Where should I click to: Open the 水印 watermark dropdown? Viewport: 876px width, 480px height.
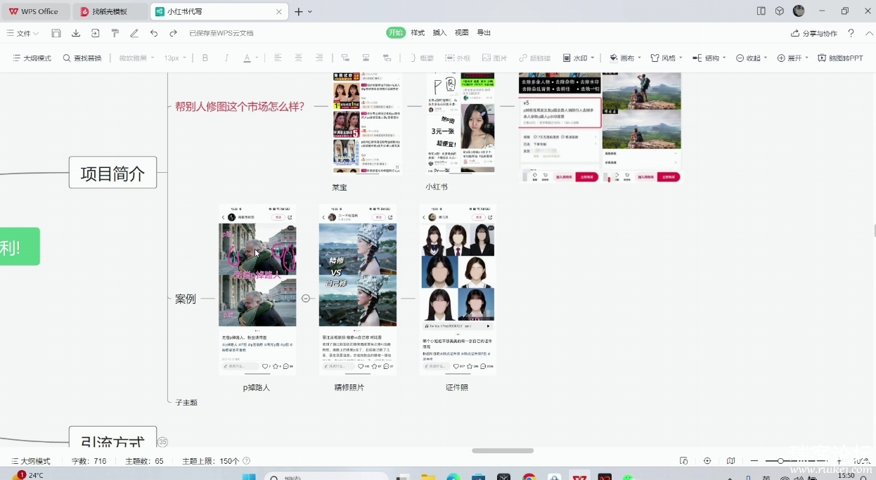point(579,58)
